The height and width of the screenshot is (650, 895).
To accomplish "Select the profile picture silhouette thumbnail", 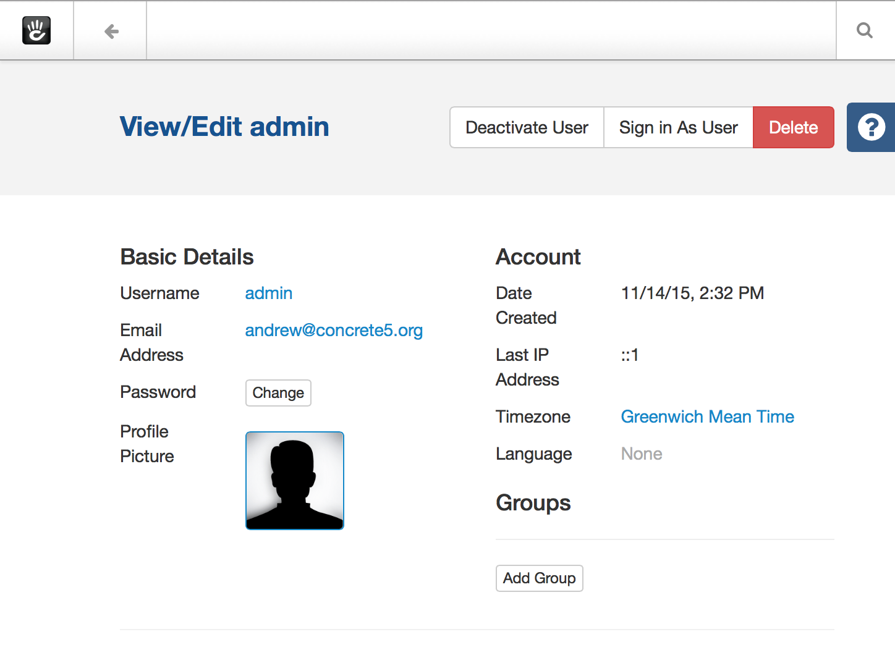I will point(295,481).
